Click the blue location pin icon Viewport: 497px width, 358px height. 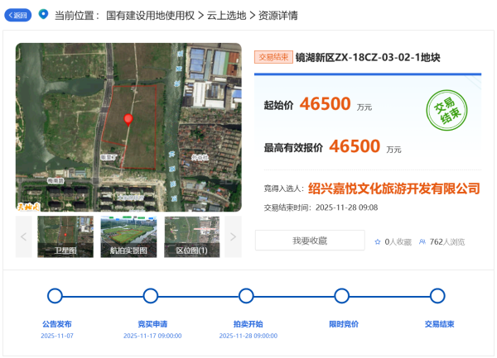(43, 14)
